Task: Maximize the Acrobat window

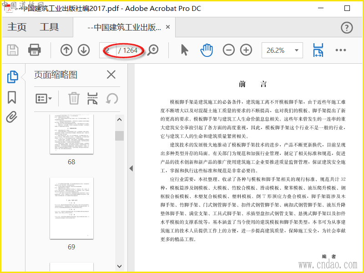Action: pyautogui.click(x=347, y=8)
